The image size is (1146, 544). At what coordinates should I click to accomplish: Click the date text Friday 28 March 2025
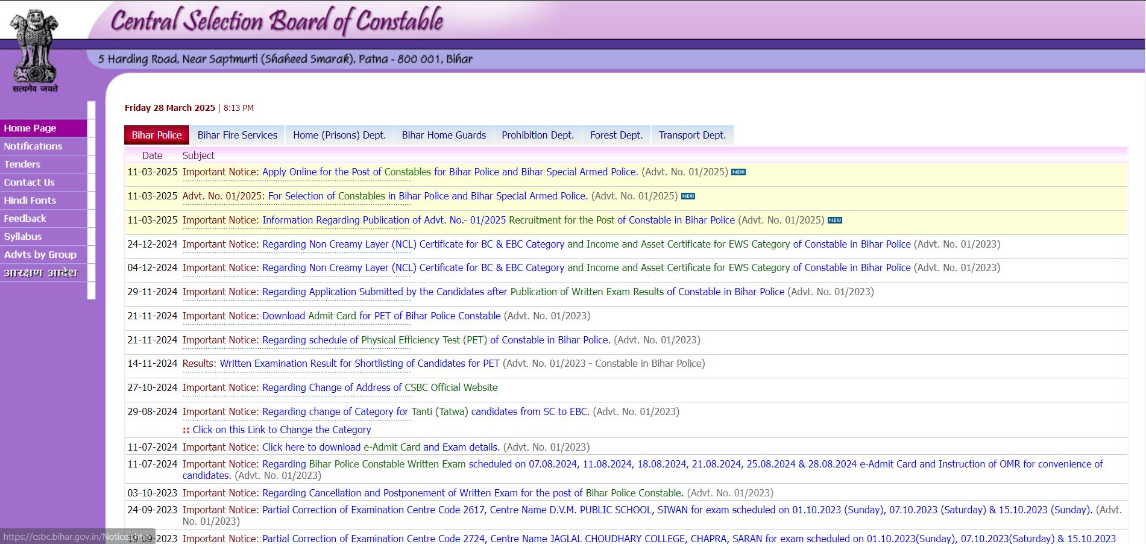[170, 108]
